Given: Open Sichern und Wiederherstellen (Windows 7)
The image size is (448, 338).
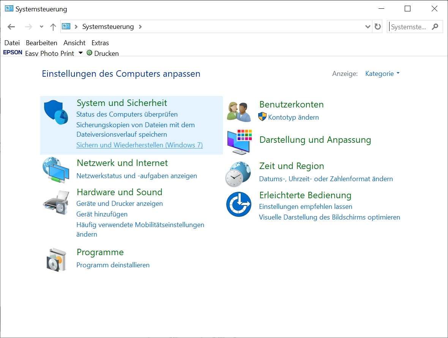Looking at the screenshot, I should (139, 145).
